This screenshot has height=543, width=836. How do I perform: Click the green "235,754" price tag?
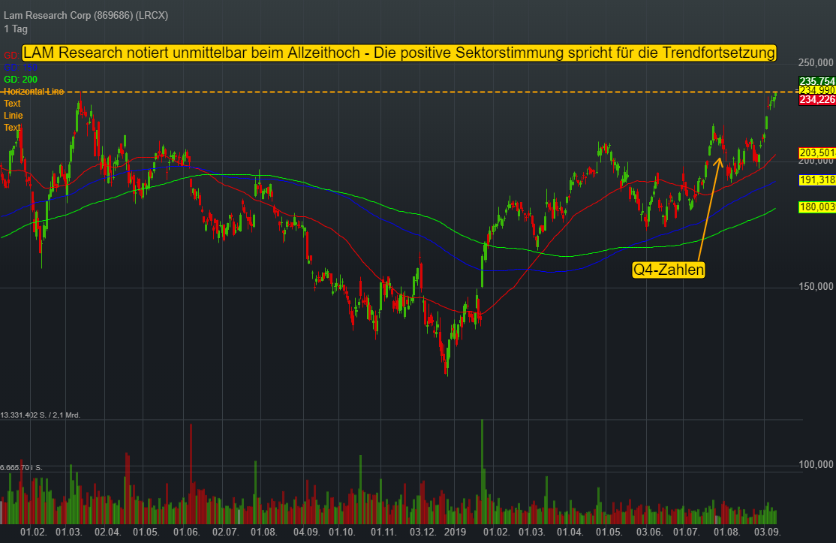coord(816,81)
